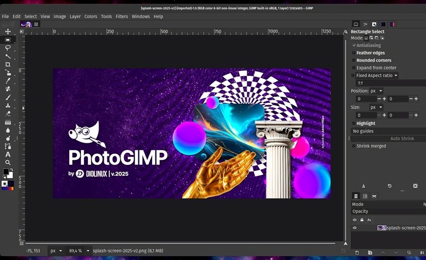Select the Blur drop-shaped tool

(x=8, y=130)
